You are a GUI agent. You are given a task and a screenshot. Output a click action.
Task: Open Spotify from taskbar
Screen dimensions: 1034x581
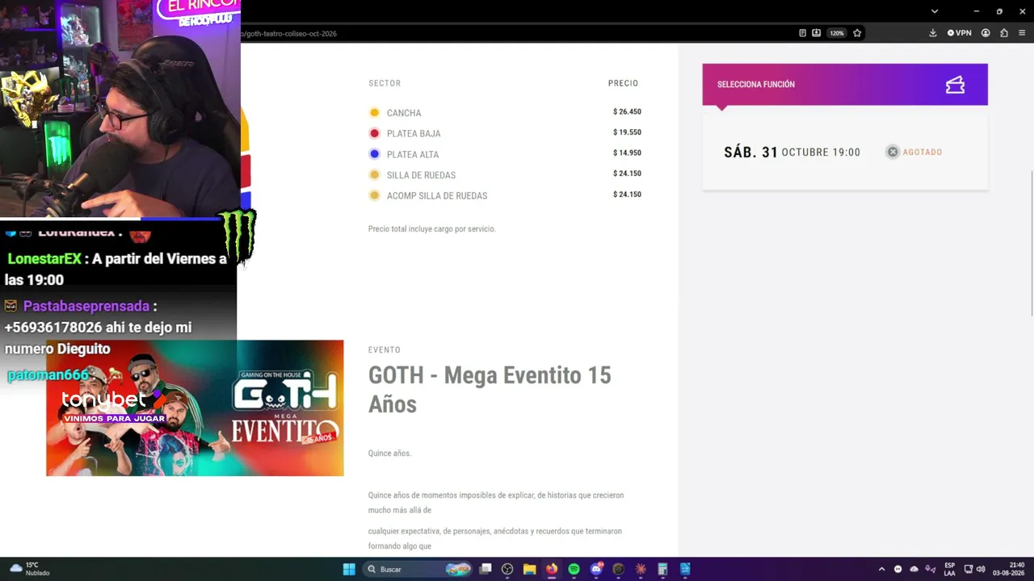pyautogui.click(x=574, y=569)
